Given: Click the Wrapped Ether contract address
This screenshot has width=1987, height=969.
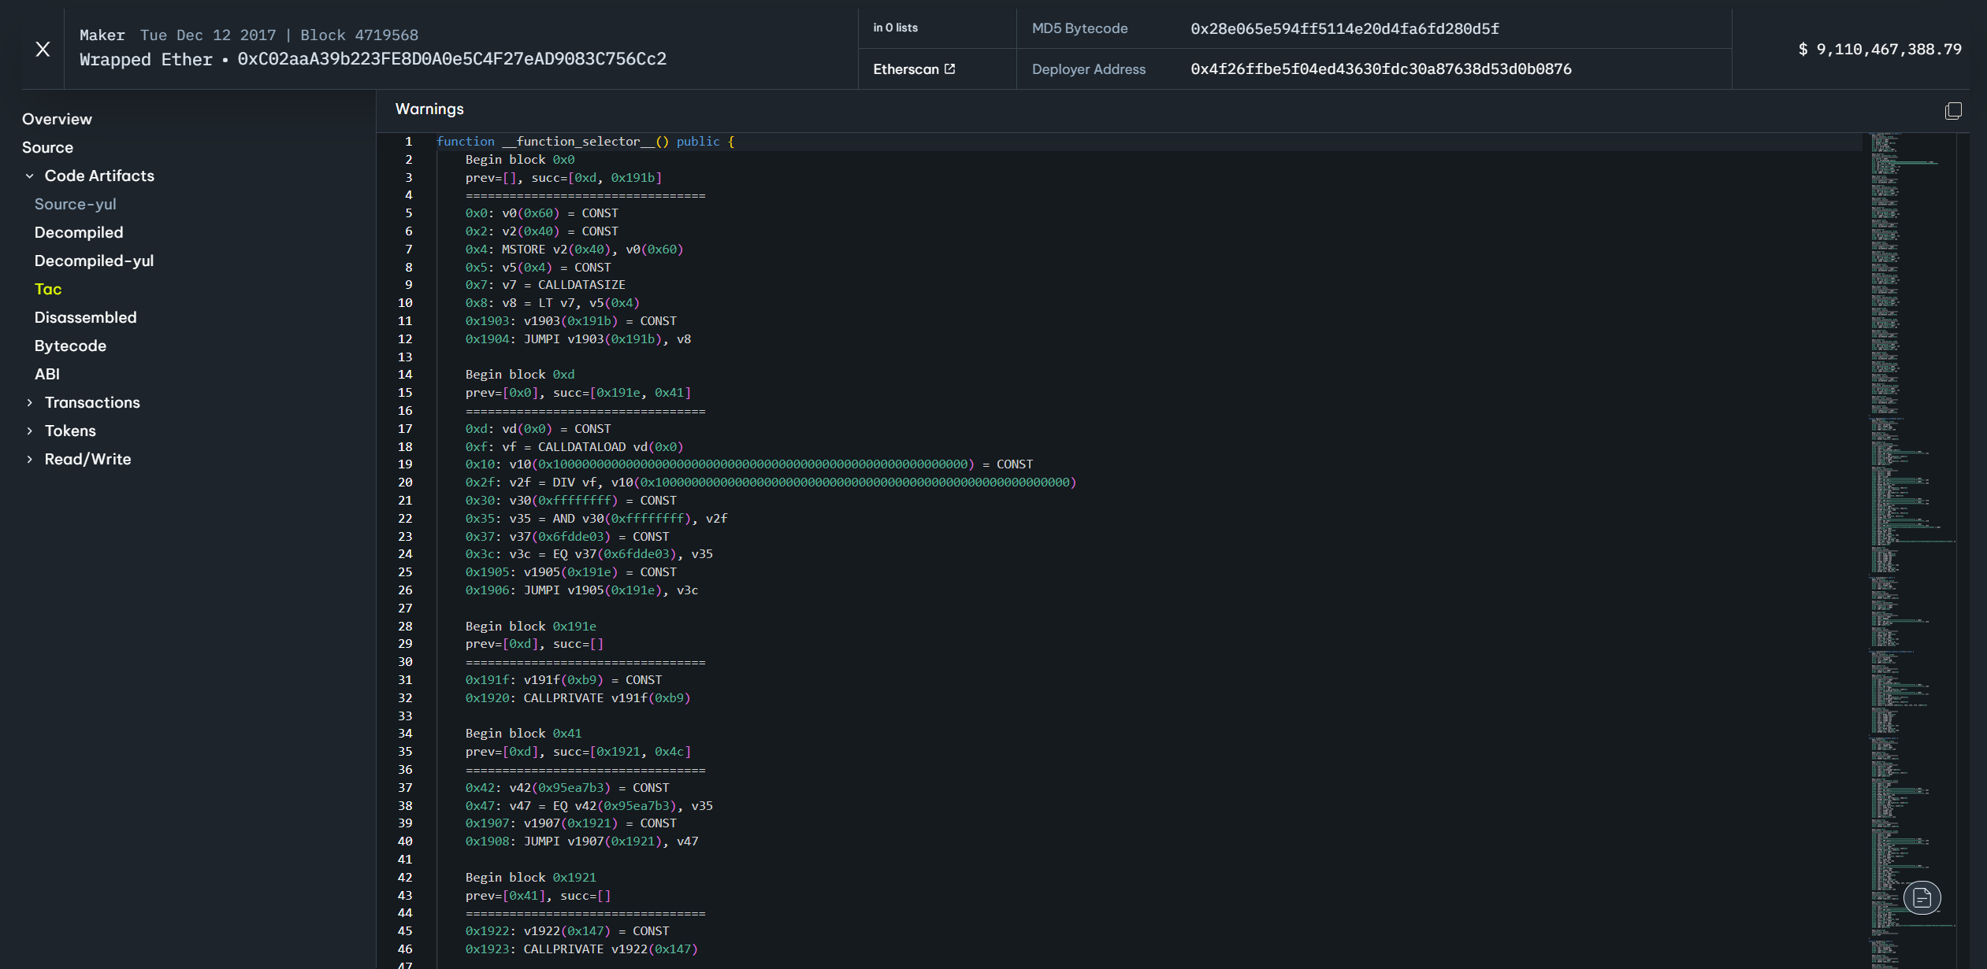Looking at the screenshot, I should 451,60.
